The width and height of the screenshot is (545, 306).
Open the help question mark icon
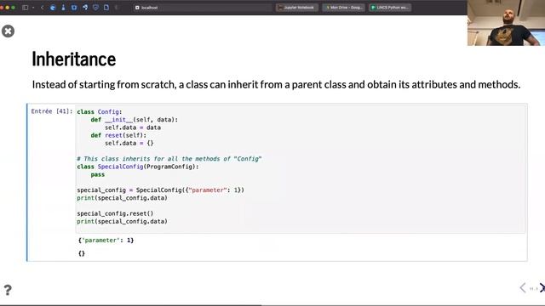8,290
